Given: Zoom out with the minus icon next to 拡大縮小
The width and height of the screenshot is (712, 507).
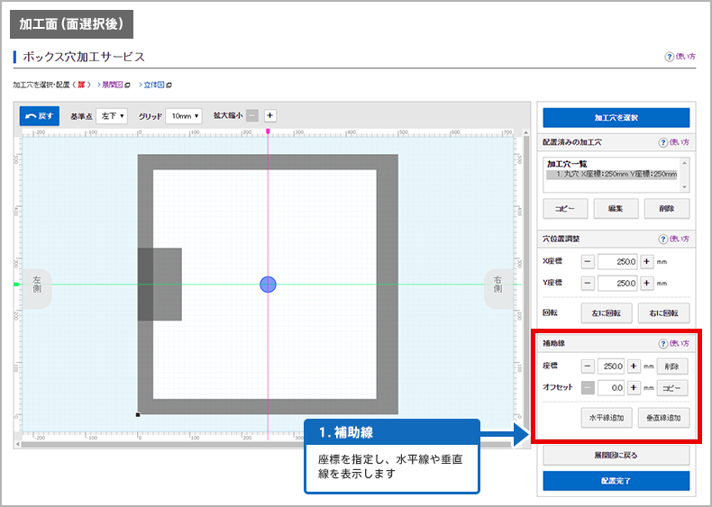Looking at the screenshot, I should pyautogui.click(x=252, y=116).
